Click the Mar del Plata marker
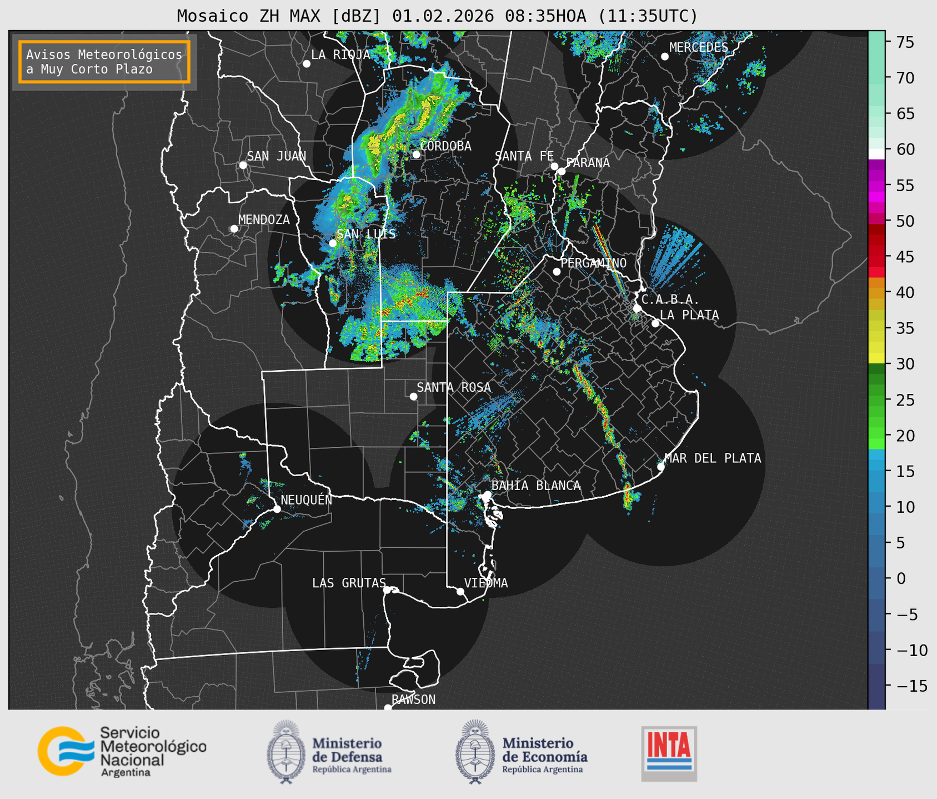937x799 pixels. tap(660, 466)
